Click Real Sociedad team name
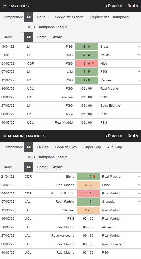 113,244
